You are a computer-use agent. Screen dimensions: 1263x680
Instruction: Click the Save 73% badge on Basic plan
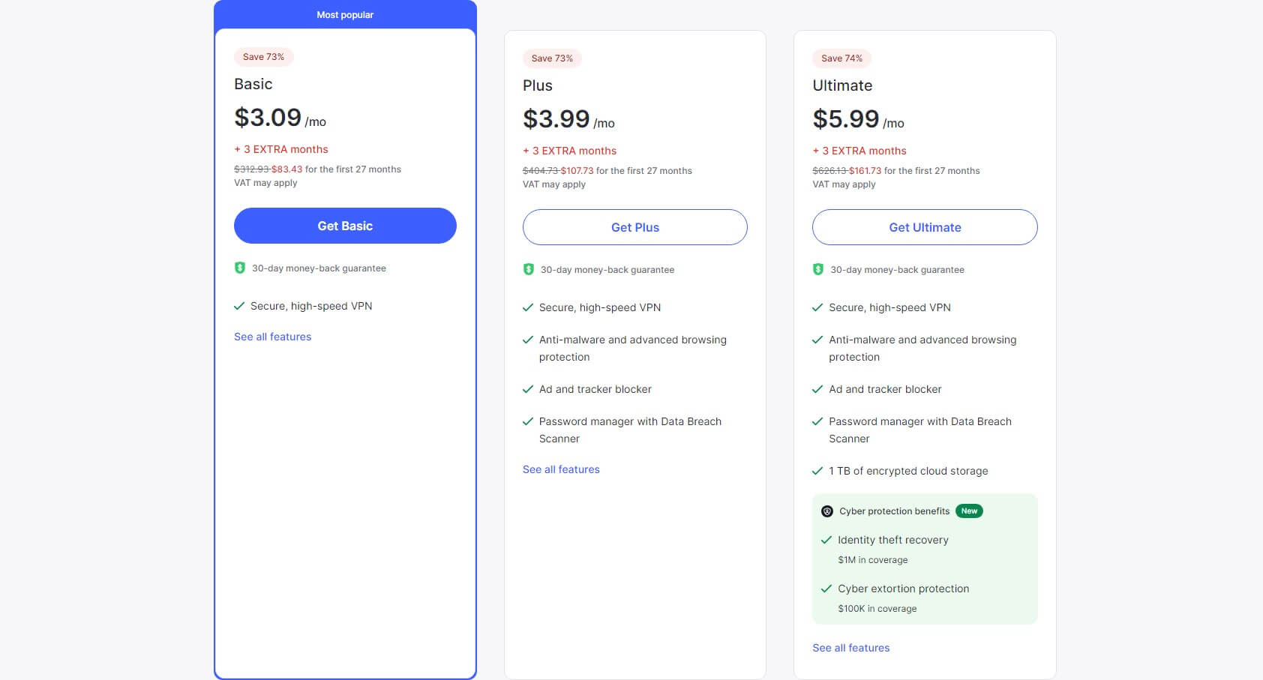pos(263,57)
